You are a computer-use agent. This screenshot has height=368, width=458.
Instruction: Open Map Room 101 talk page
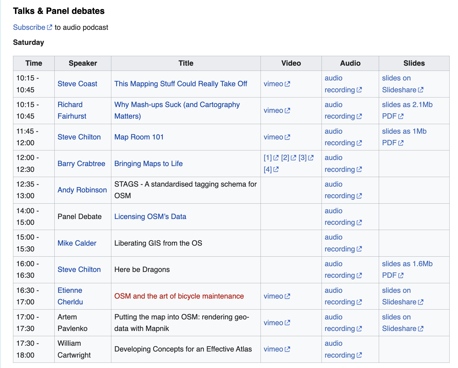(x=139, y=137)
